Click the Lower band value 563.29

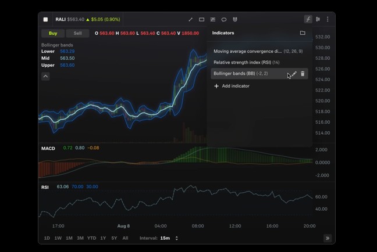tap(67, 51)
